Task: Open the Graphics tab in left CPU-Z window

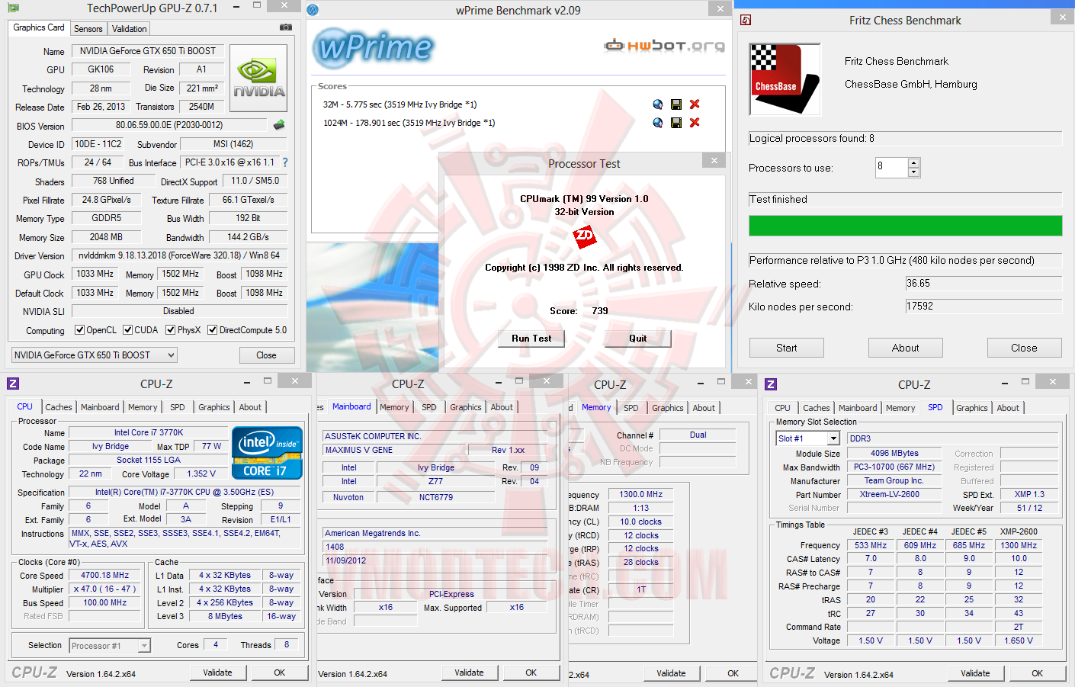Action: [214, 407]
